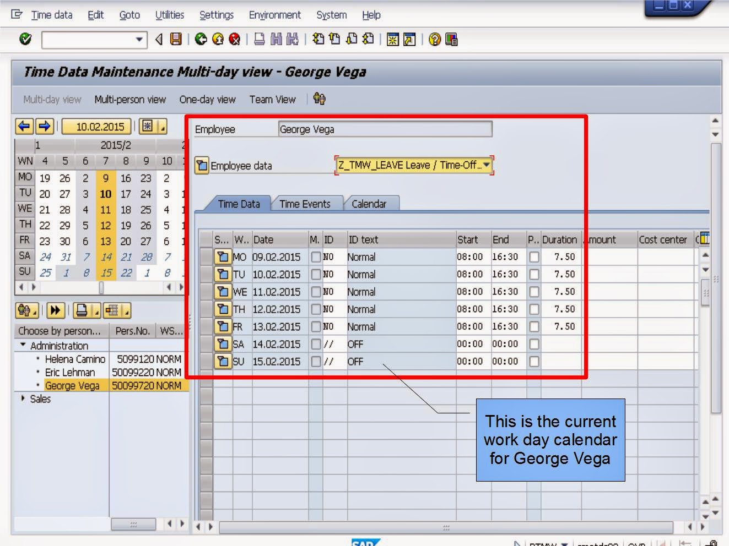Click the Find binoculars icon

[276, 39]
